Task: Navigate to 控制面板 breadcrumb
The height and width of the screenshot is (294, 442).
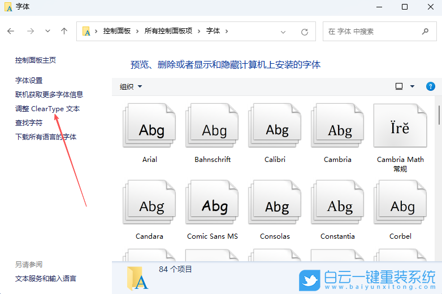Action: pos(116,31)
